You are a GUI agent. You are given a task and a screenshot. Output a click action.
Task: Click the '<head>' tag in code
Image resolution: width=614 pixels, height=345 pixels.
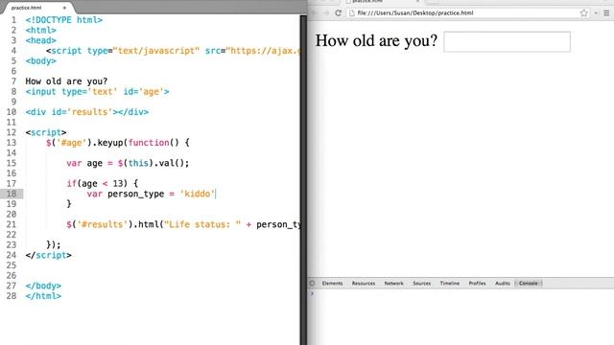[x=40, y=40]
